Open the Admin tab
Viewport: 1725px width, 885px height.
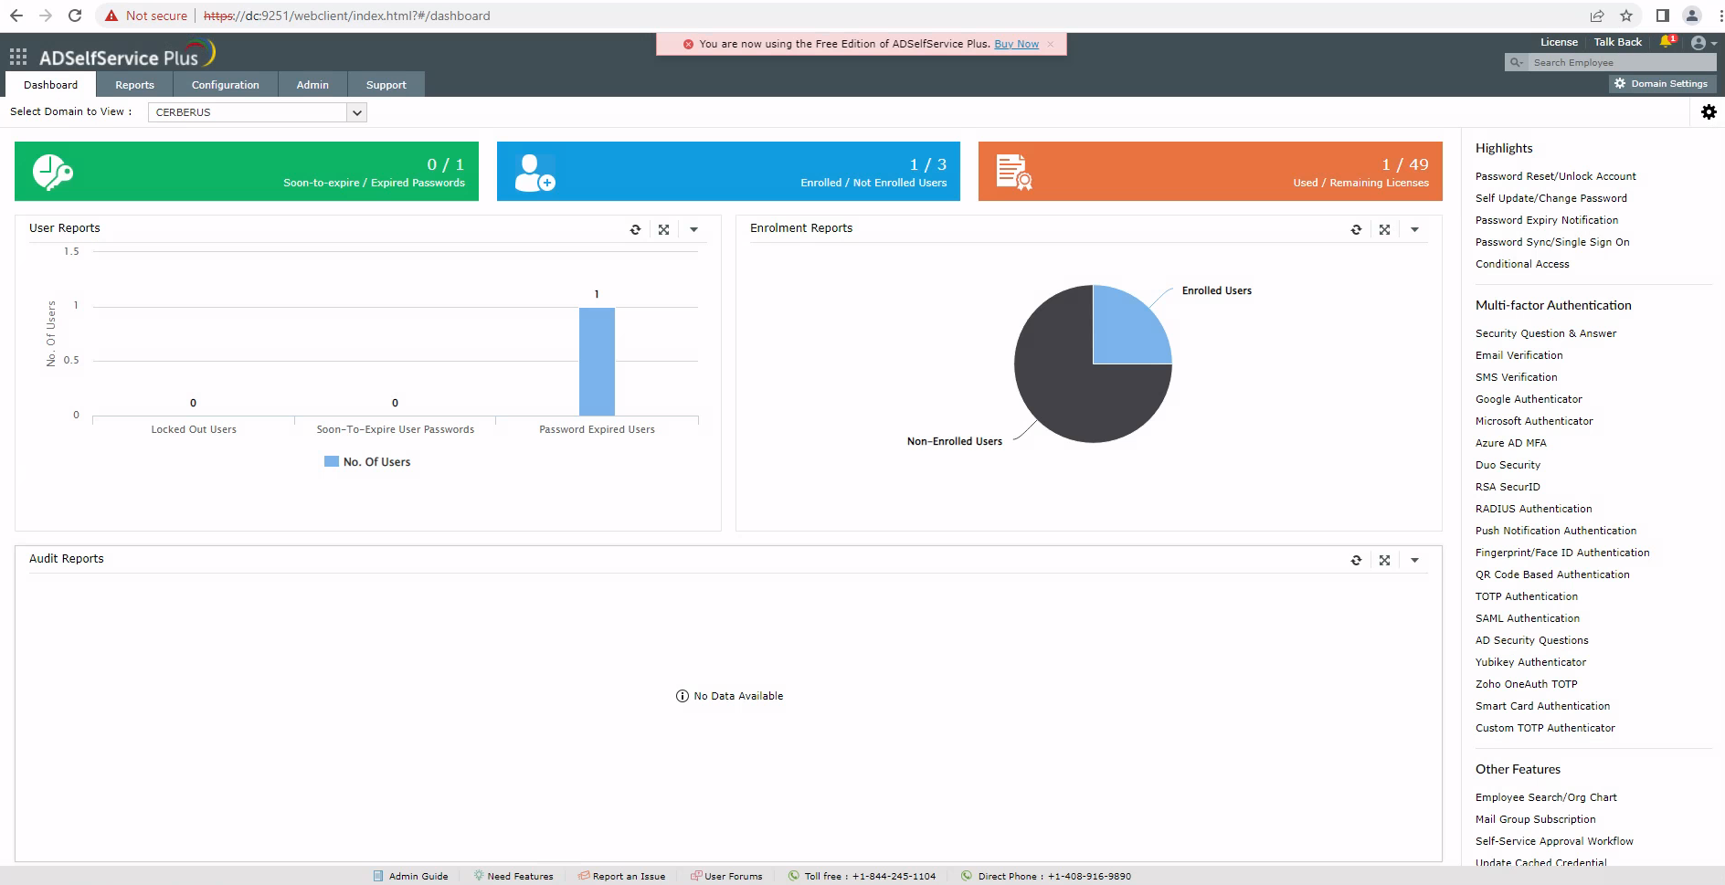pyautogui.click(x=312, y=85)
